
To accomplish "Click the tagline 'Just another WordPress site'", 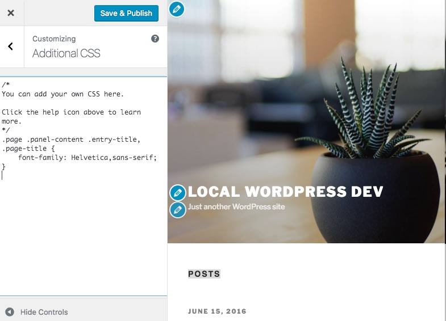I will click(236, 206).
